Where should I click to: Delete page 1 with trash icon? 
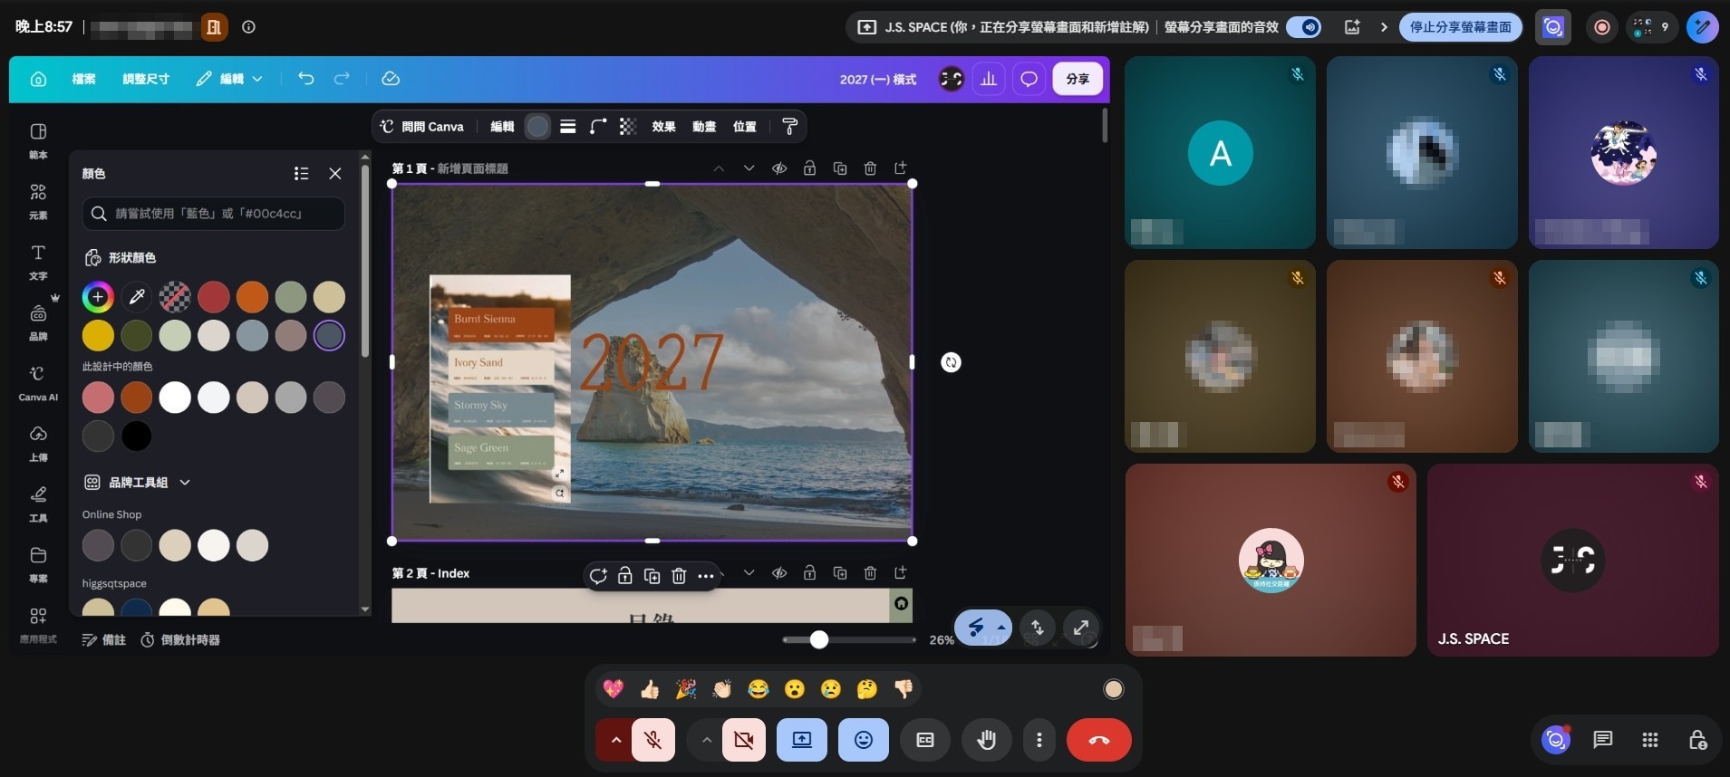[x=870, y=168]
